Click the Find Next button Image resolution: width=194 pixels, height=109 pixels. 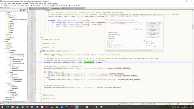(x=152, y=23)
